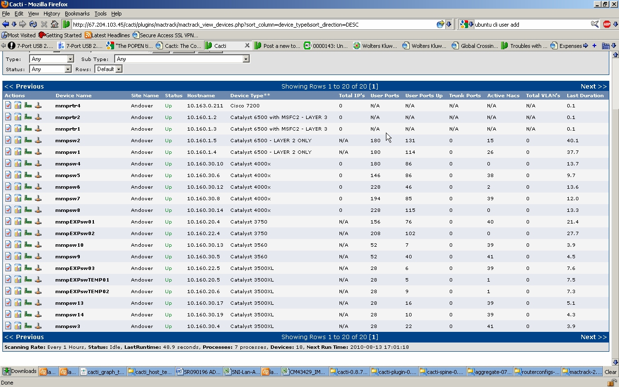Open the list all tabs dropdown

point(614,46)
